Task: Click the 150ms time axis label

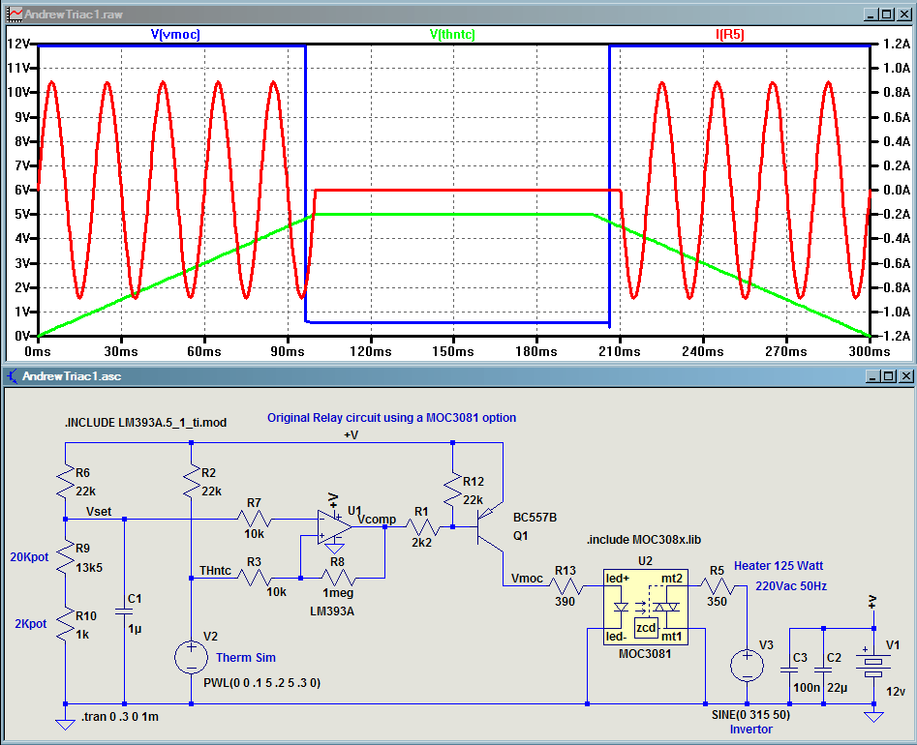Action: pyautogui.click(x=453, y=352)
